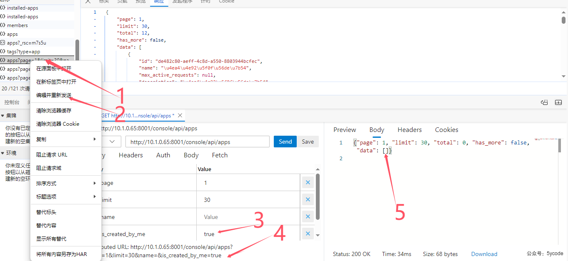Click the blue Send button
Screen dimensions: 568x261
(x=285, y=142)
